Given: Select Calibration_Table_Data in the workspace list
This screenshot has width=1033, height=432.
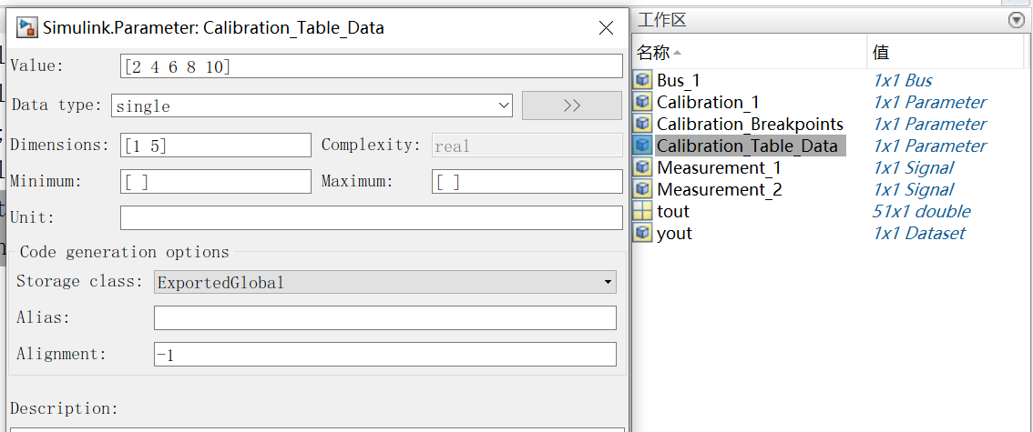Looking at the screenshot, I should pos(747,146).
